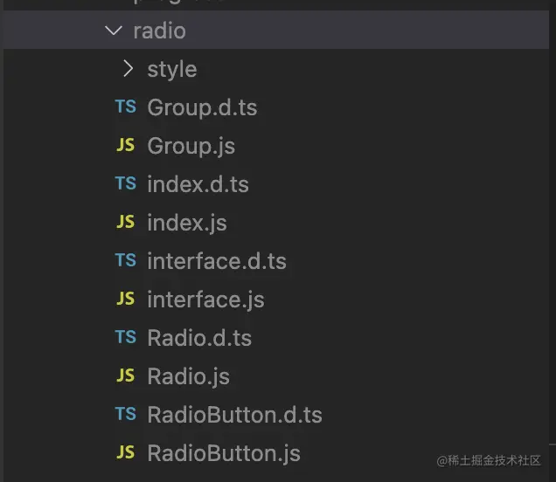Click the JS icon beside interface.js
Image resolution: width=556 pixels, height=482 pixels.
(126, 299)
